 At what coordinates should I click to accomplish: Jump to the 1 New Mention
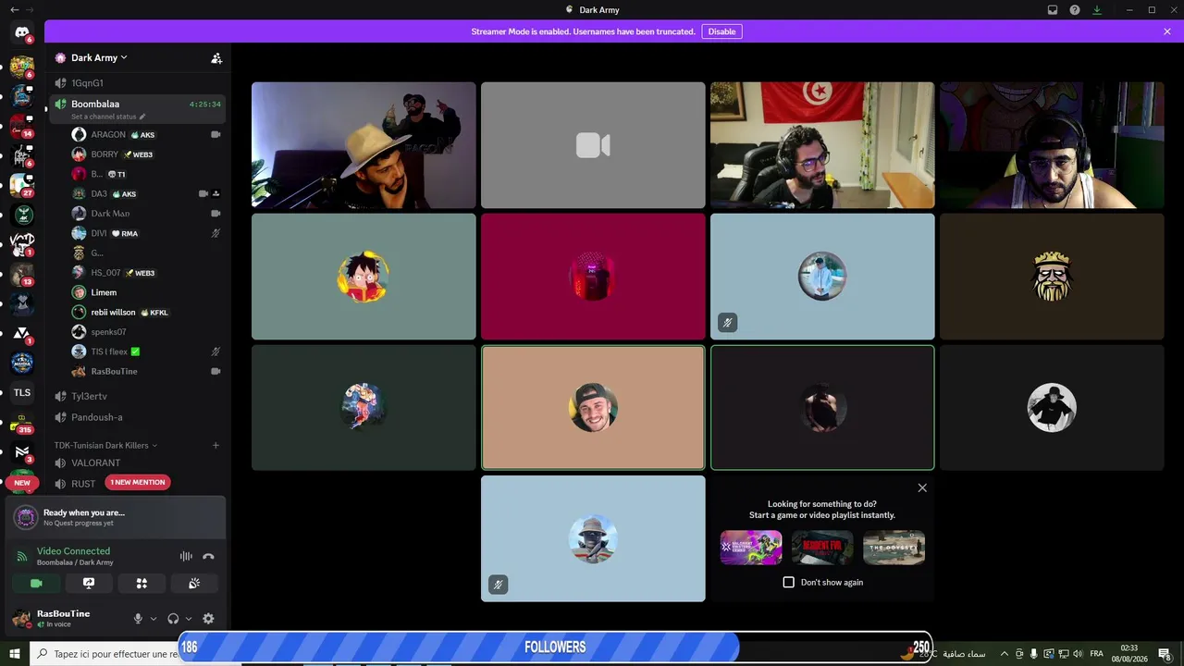(138, 482)
